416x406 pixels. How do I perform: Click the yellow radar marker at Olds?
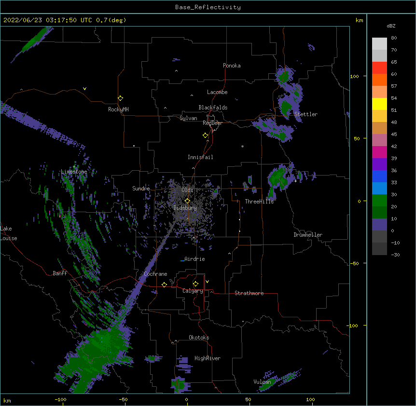pos(187,201)
